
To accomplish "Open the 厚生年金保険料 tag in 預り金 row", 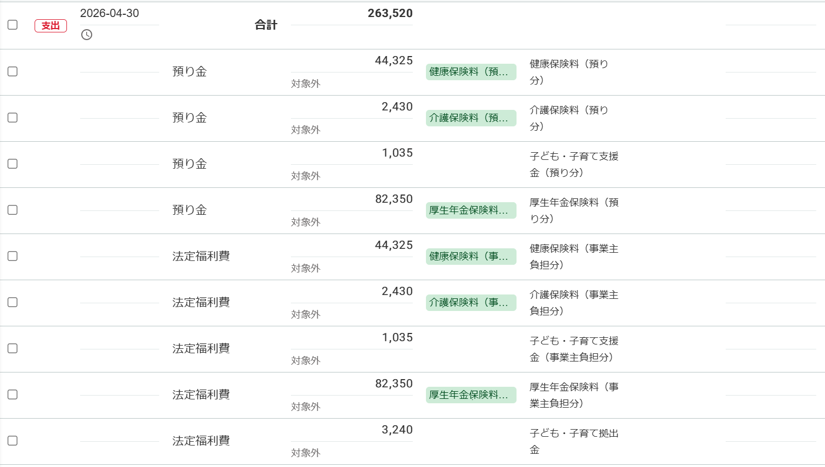I will pos(471,210).
